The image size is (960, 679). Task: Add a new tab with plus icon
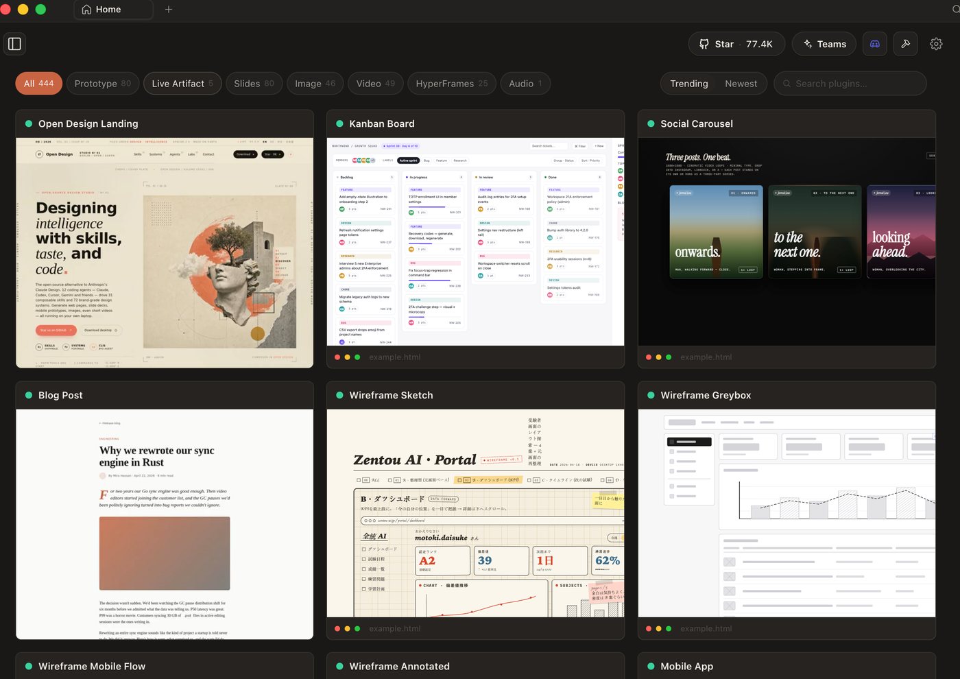tap(169, 10)
